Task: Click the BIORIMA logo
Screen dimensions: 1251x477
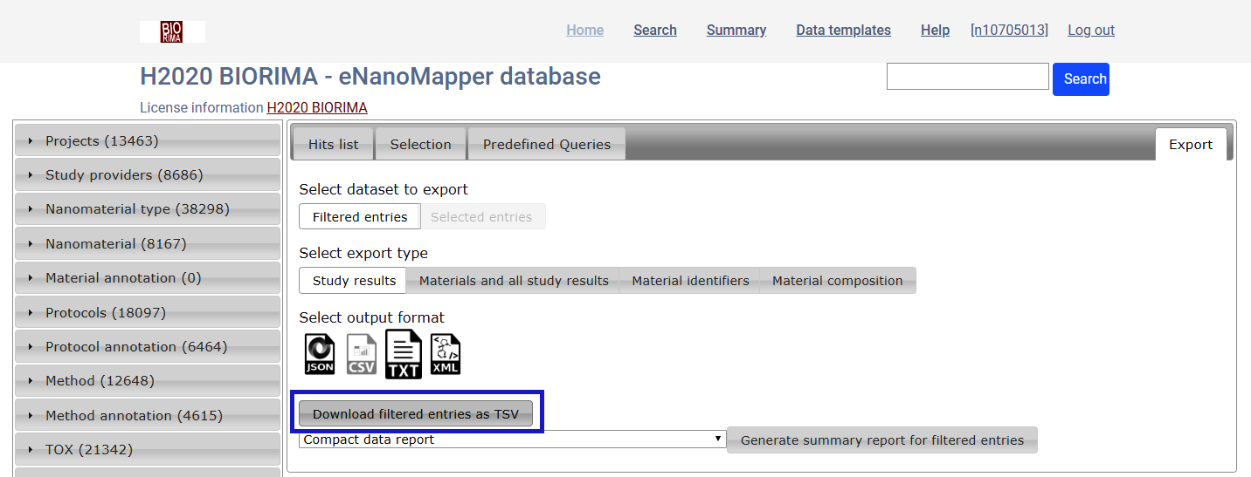Action: tap(172, 32)
